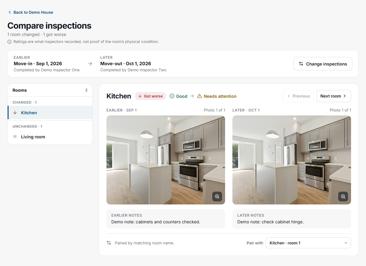
Task: Click the info icon beside the ratings disclaimer
Action: coord(9,42)
